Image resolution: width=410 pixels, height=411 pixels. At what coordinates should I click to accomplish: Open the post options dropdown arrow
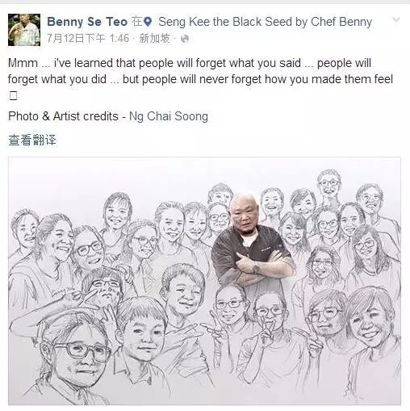coord(396,19)
